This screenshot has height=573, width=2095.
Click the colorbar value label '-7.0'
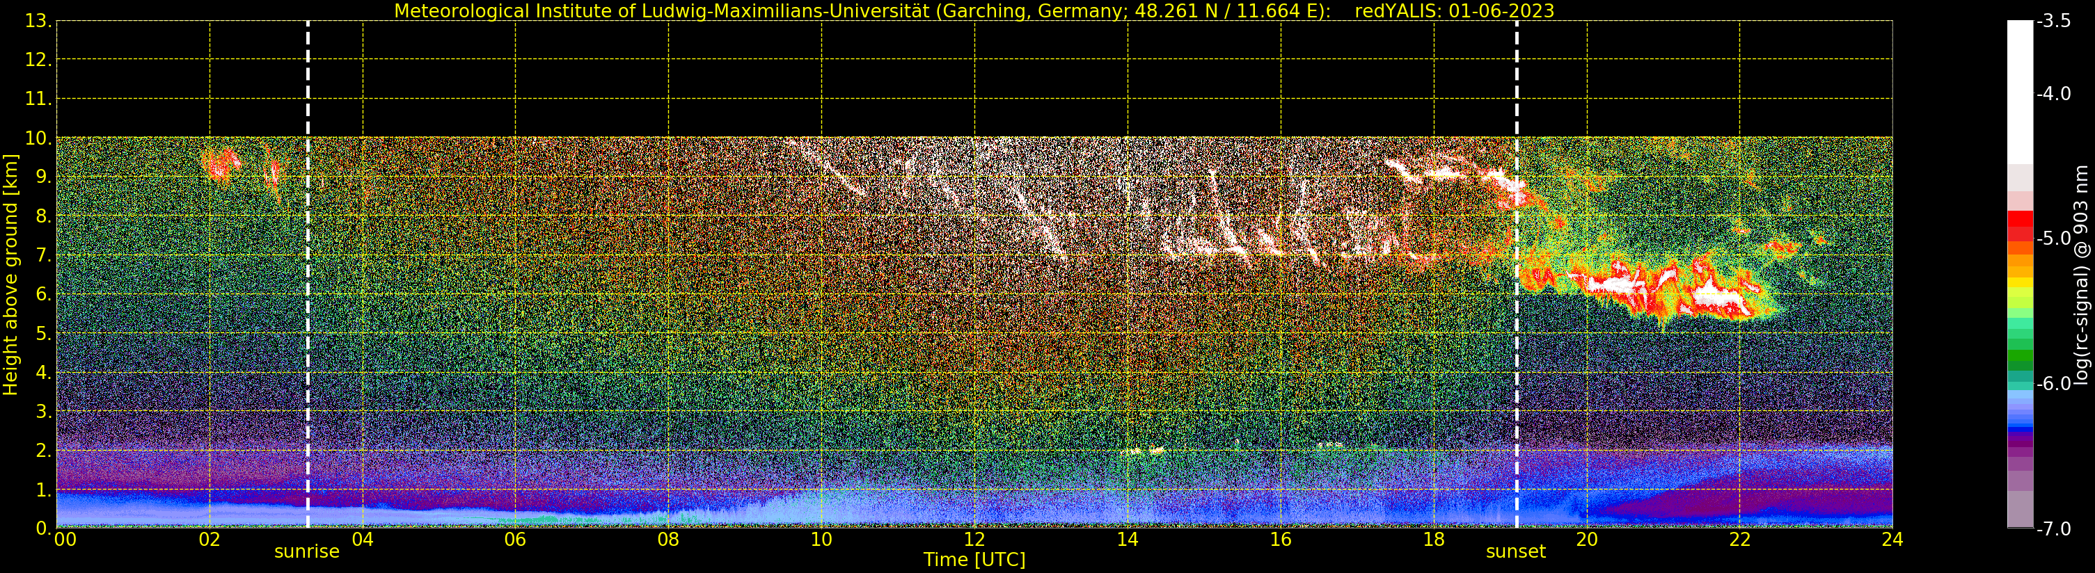click(x=2053, y=529)
